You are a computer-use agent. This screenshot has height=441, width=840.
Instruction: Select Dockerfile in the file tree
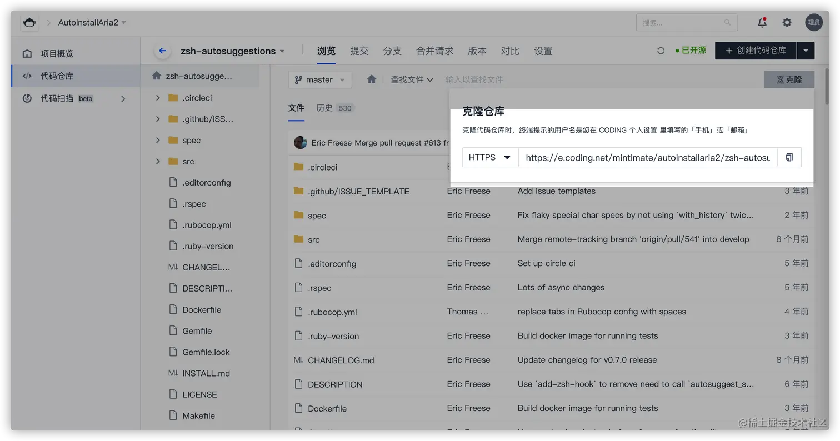pyautogui.click(x=201, y=309)
